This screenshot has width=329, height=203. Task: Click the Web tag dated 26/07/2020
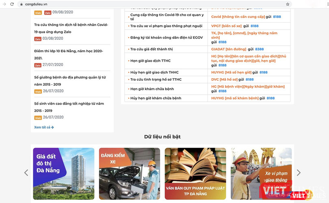click(x=38, y=91)
